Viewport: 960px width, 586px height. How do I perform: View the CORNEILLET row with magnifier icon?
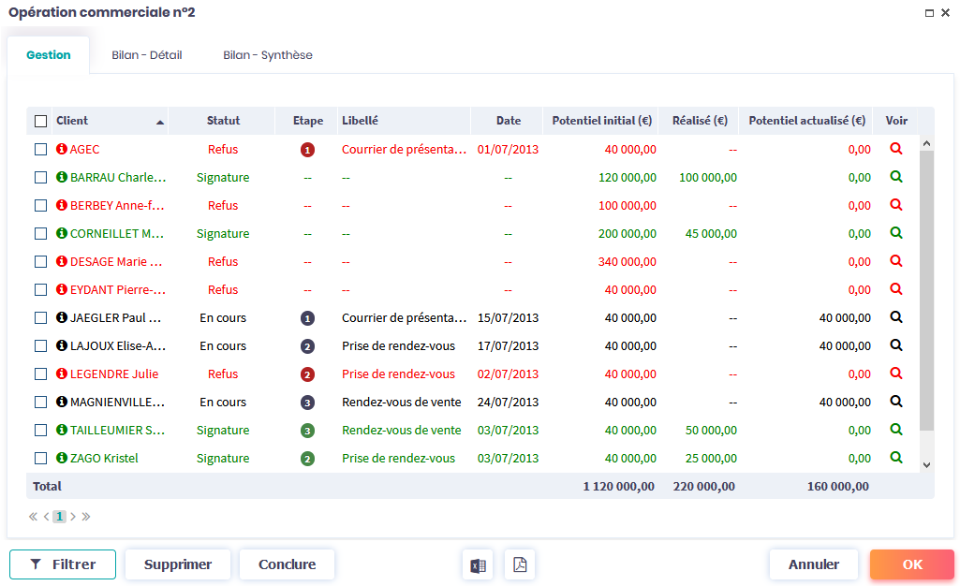tap(896, 233)
